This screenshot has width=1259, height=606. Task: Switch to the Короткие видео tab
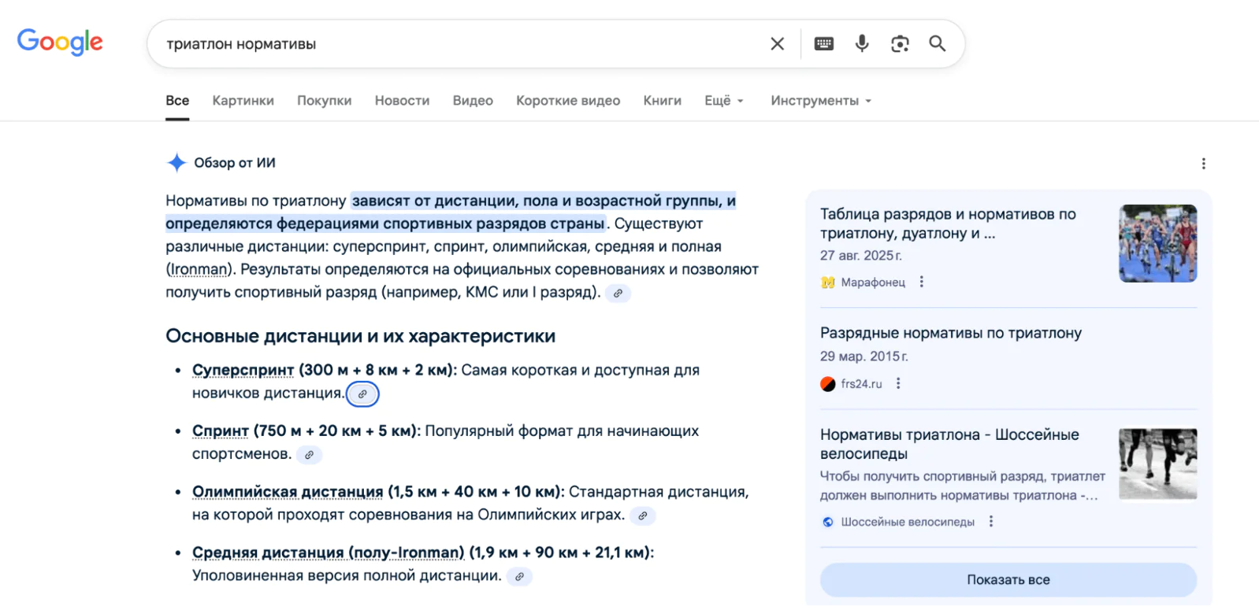568,101
